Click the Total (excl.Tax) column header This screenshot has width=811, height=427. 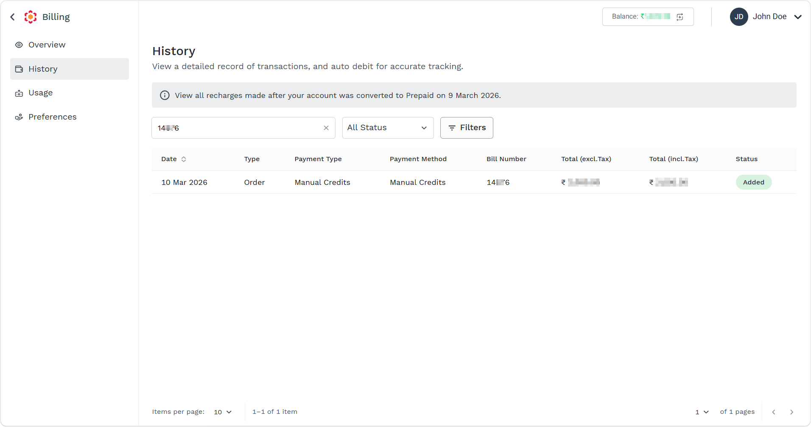(x=586, y=159)
